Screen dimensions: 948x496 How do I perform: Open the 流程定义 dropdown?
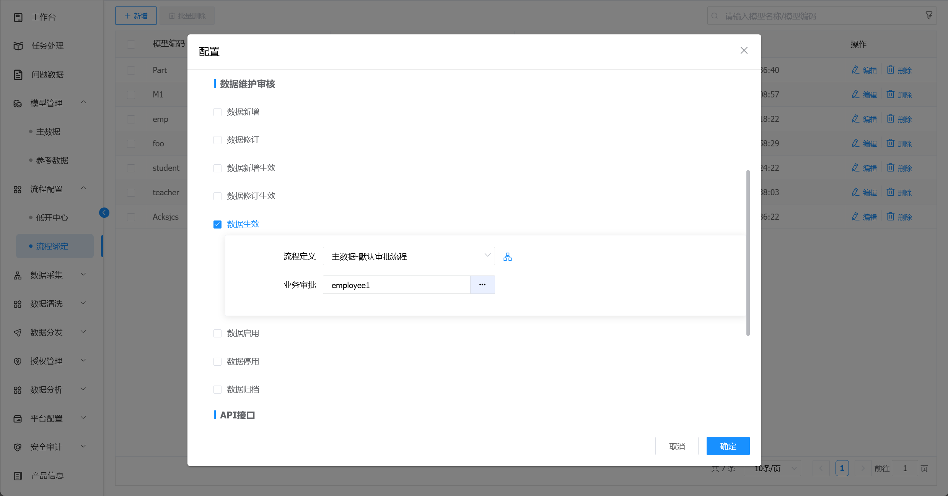pyautogui.click(x=409, y=256)
